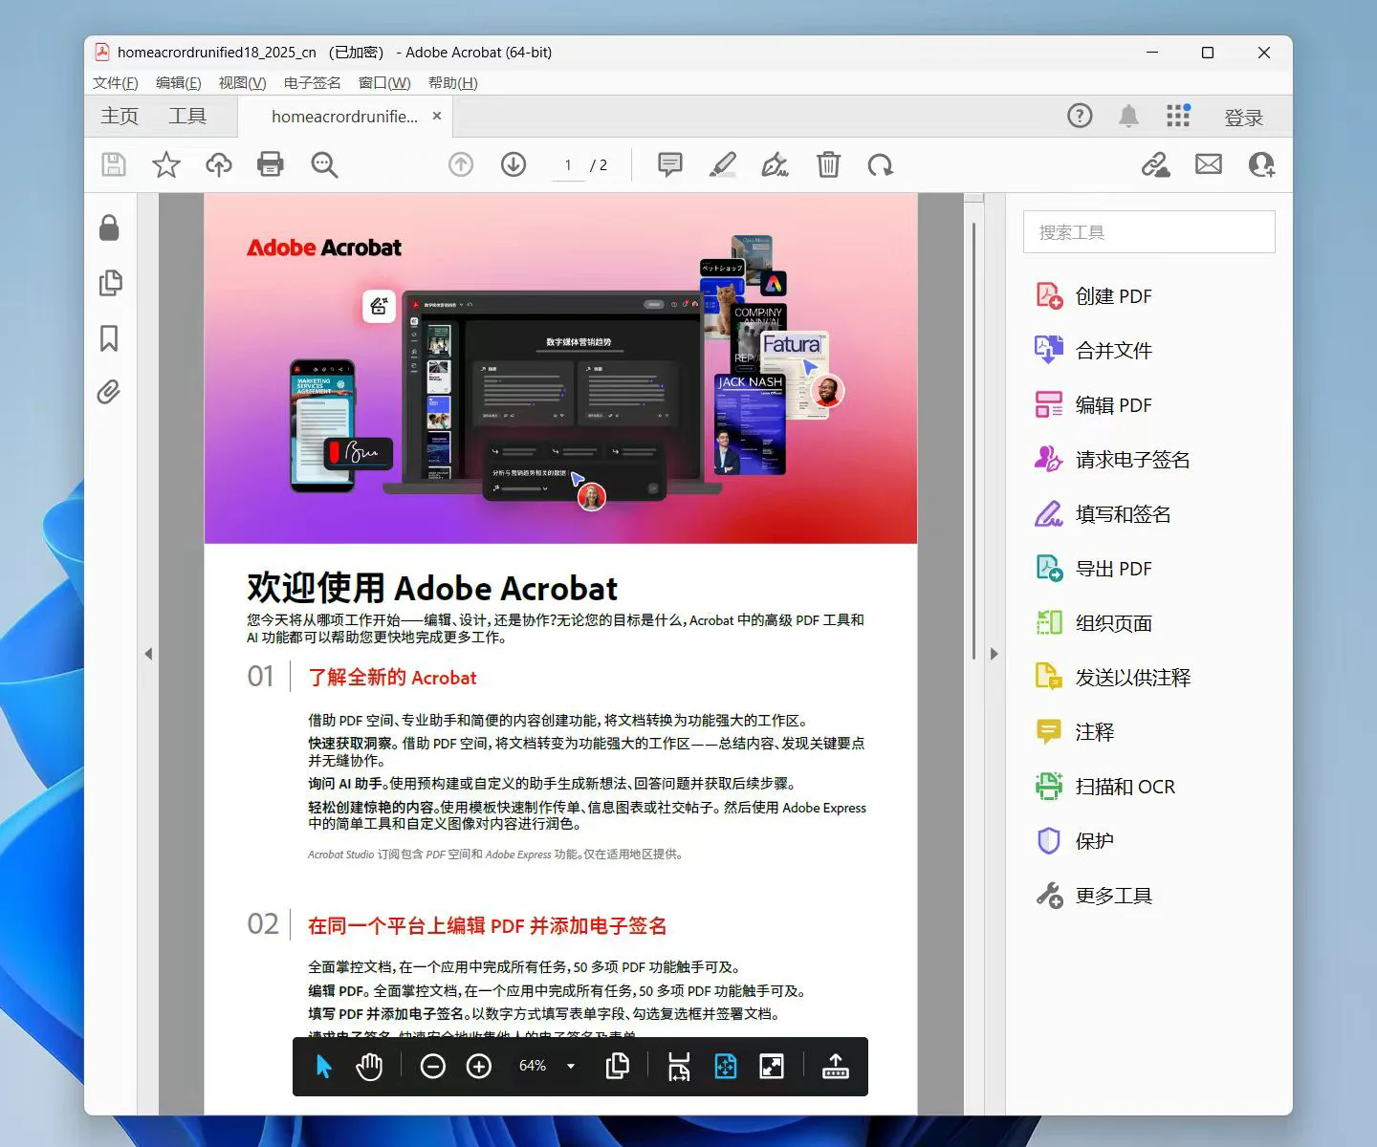Activate the selection arrow tool
The image size is (1377, 1147).
click(323, 1066)
